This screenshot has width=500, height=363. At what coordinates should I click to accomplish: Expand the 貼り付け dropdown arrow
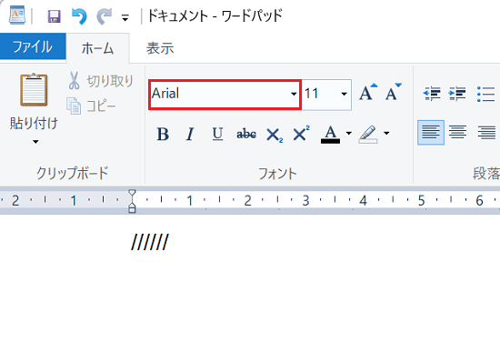[35, 141]
